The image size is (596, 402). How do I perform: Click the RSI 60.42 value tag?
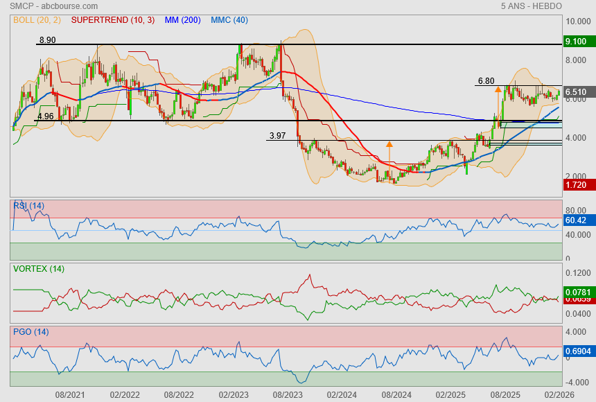coord(577,220)
